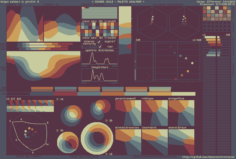
Task: Click the acyclic? <no> result box
Action: (110, 44)
